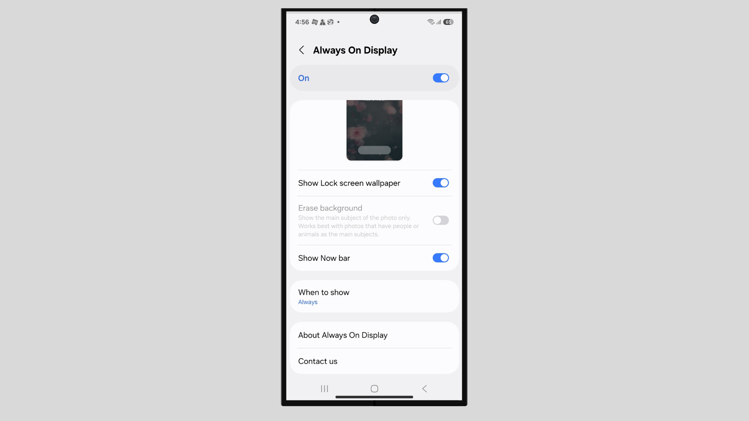The width and height of the screenshot is (749, 421).
Task: Toggle Show Lock screen wallpaper
Action: pos(440,183)
